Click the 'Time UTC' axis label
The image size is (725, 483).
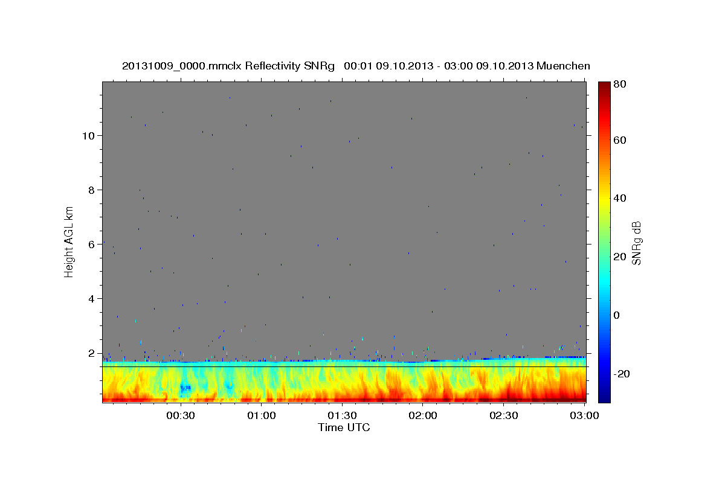[344, 427]
